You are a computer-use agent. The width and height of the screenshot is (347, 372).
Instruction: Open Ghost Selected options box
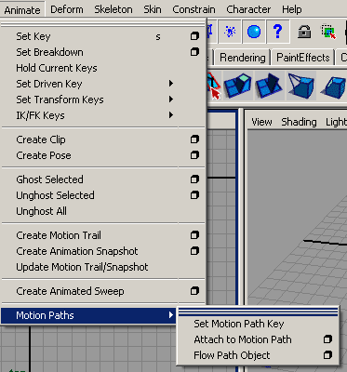tap(194, 179)
